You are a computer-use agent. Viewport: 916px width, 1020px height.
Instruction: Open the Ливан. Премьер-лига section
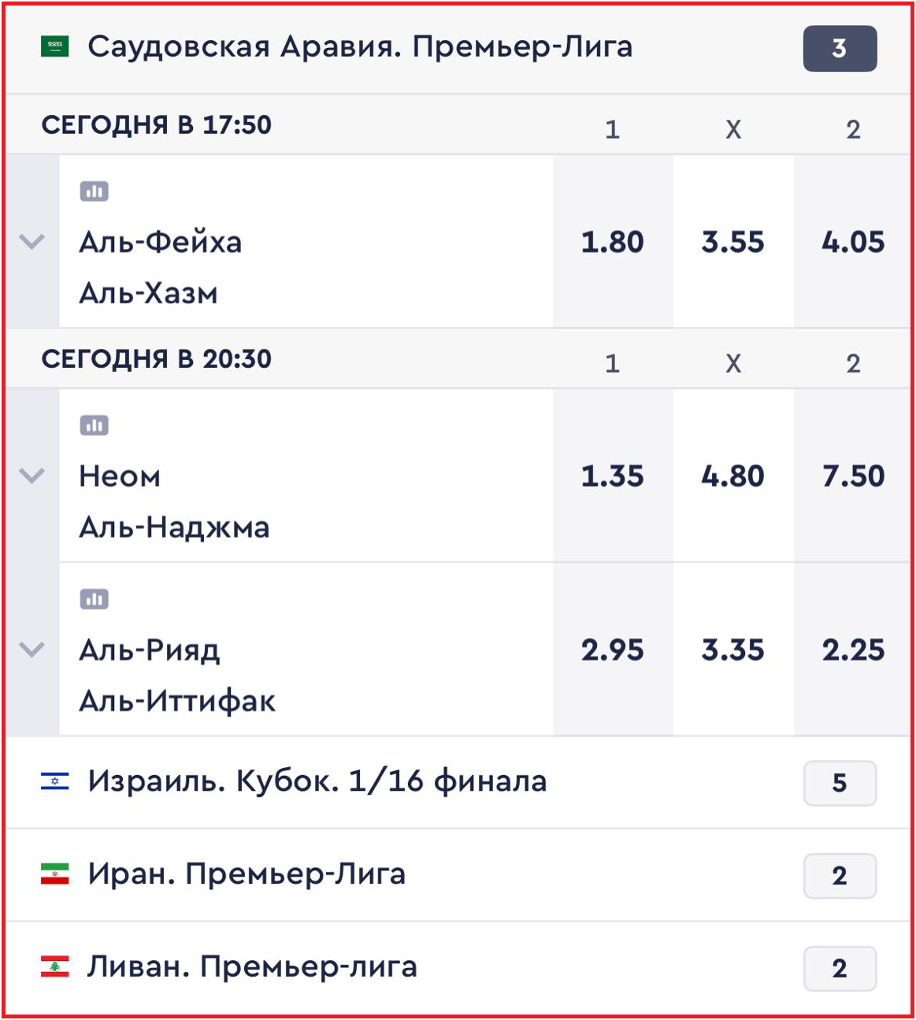click(252, 966)
